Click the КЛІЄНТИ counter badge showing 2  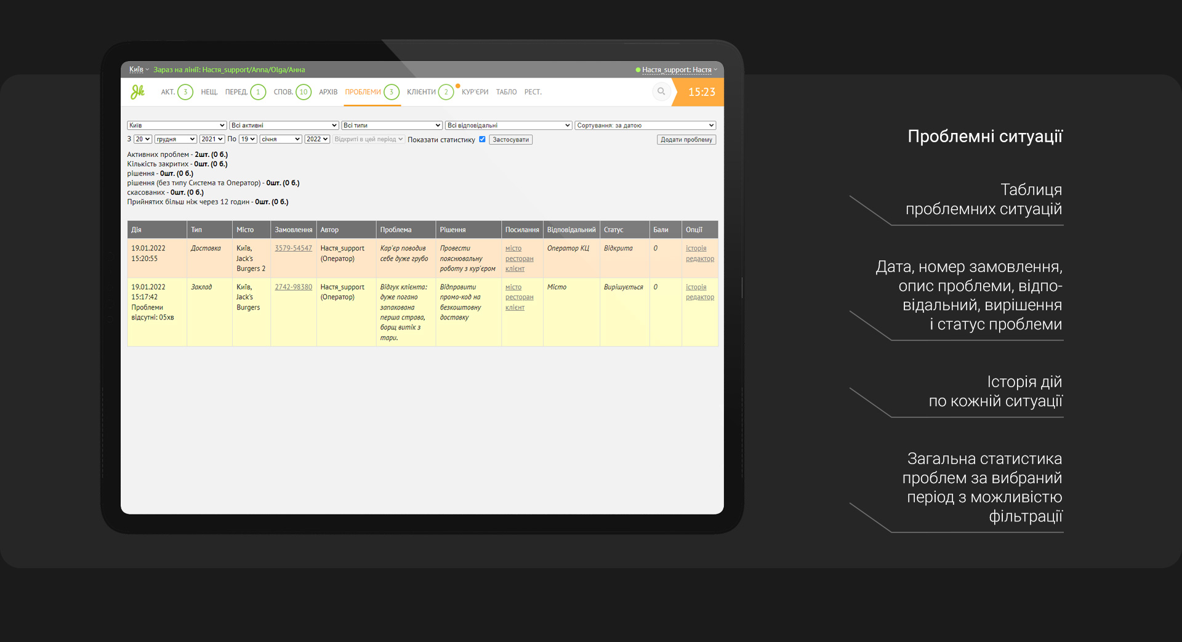tap(446, 92)
